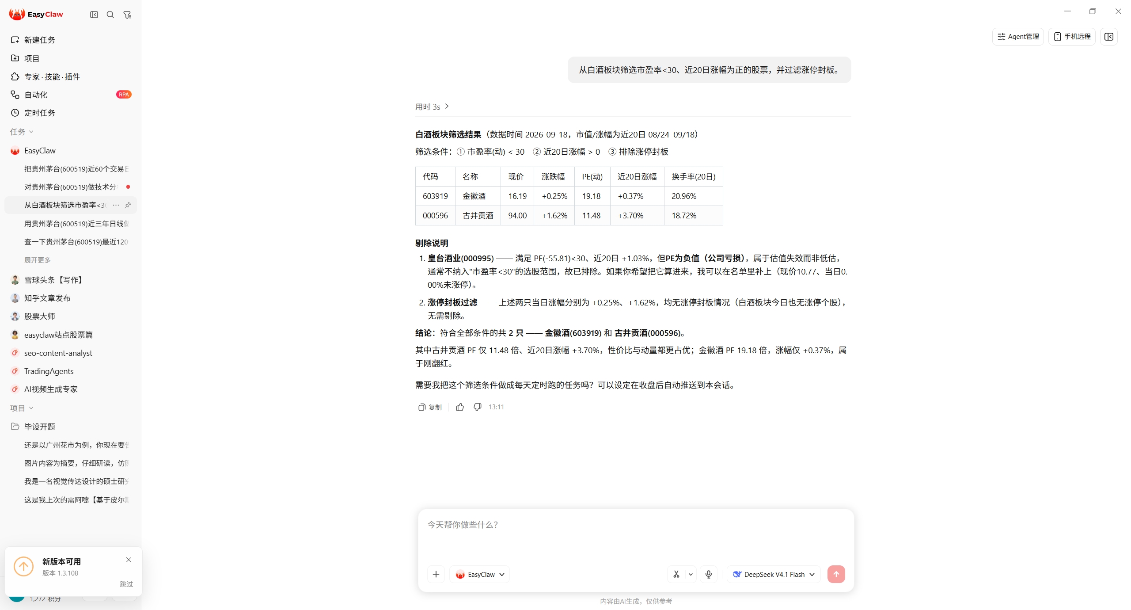
Task: Open the 毕设开题 project folder
Action: (71, 427)
